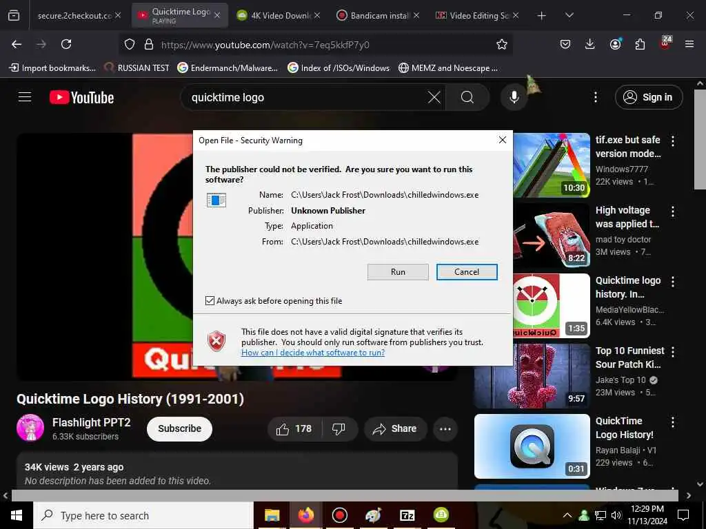Close the Security Warning dialog with X
This screenshot has width=706, height=529.
click(x=503, y=140)
